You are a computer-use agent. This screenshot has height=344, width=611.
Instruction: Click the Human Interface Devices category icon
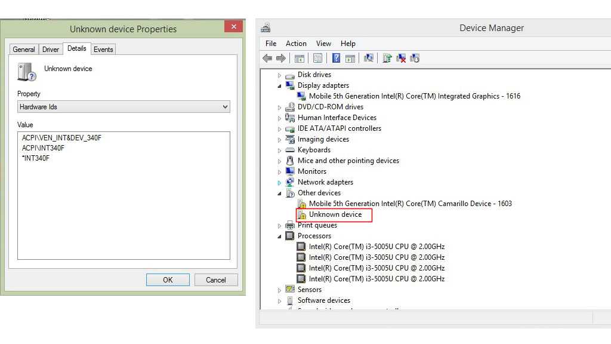(x=289, y=118)
